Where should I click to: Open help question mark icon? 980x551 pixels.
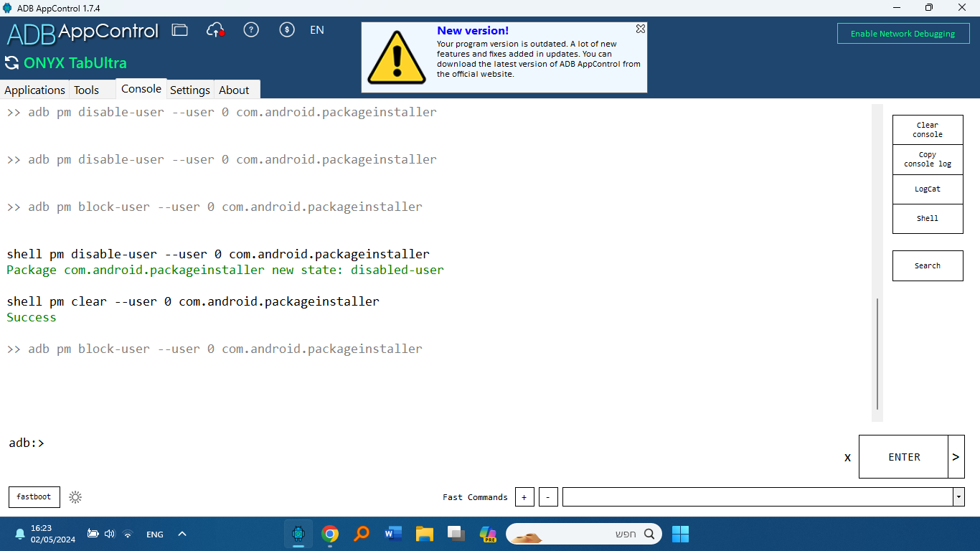point(251,30)
